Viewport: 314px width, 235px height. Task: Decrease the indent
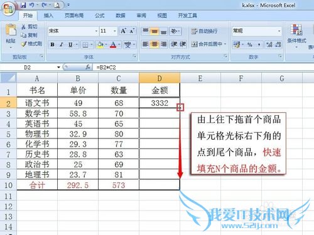(174, 44)
